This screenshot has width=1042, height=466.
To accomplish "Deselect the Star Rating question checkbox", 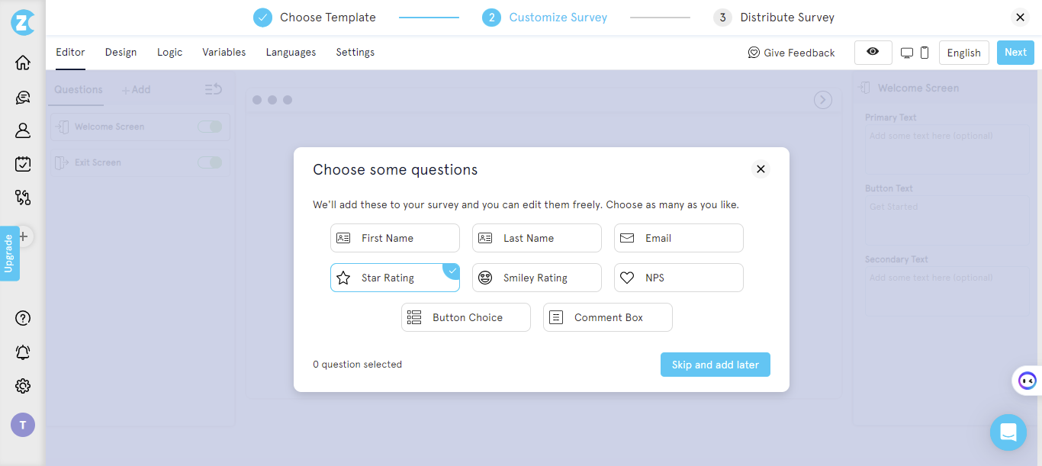I will point(452,269).
